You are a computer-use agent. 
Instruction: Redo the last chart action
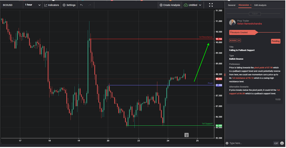(90, 5)
